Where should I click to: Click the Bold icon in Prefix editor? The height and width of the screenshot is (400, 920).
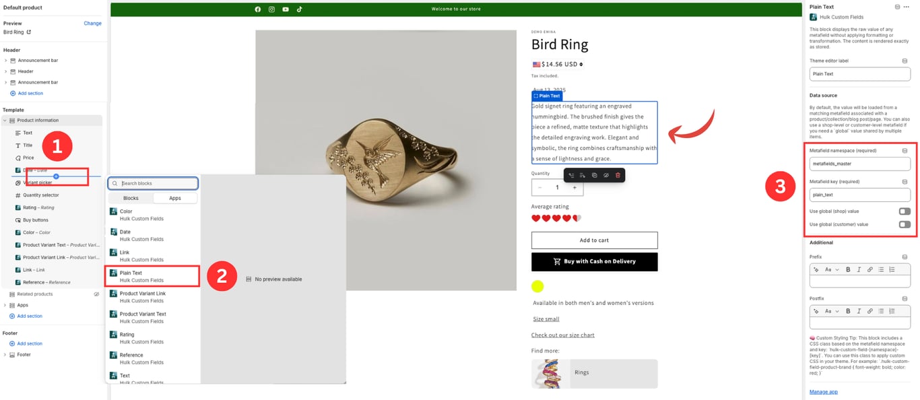[848, 269]
